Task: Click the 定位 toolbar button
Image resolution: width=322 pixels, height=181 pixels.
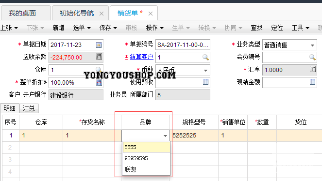Action: point(277,28)
